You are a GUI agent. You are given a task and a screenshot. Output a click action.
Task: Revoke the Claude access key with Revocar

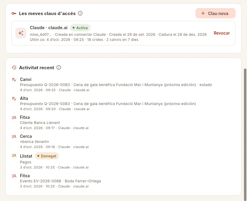click(x=222, y=33)
